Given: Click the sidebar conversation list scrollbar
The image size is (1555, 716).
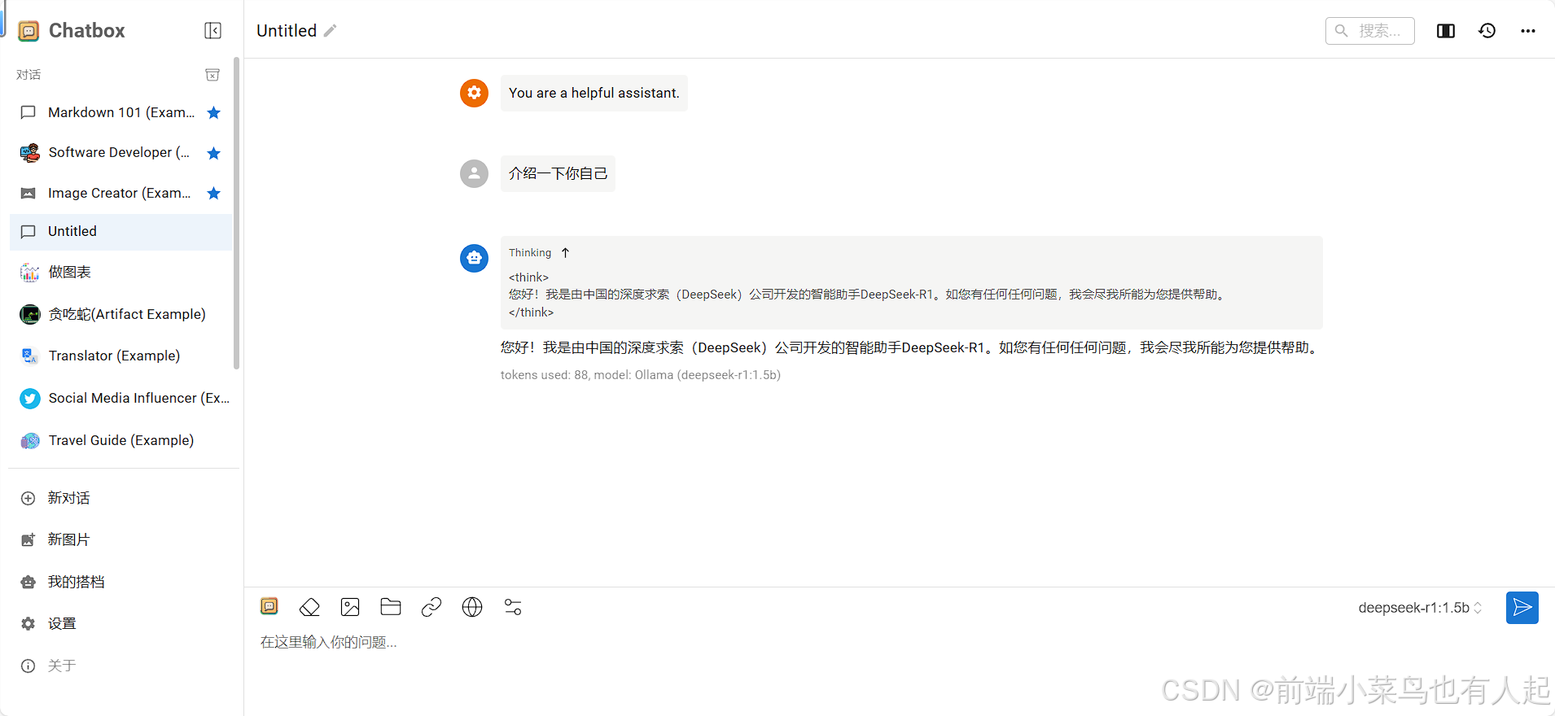Looking at the screenshot, I should click(237, 213).
